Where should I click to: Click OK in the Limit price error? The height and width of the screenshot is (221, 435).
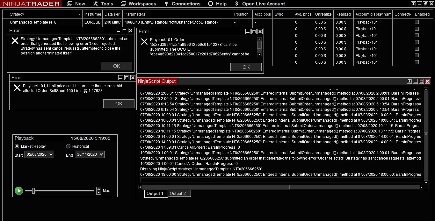119,103
